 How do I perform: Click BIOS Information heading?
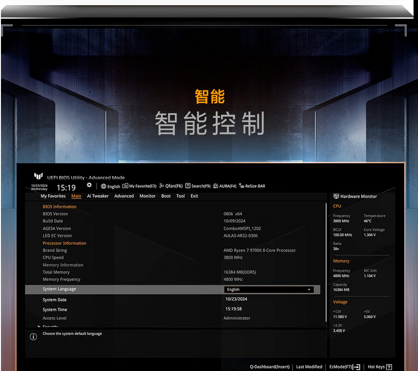tap(60, 207)
